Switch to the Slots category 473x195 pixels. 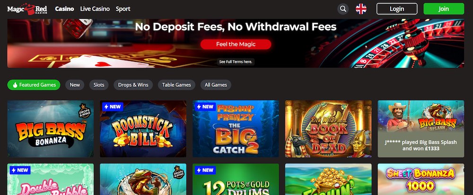tap(99, 85)
